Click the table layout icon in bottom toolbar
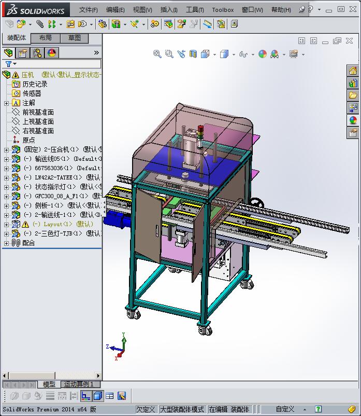The width and height of the screenshot is (361, 416). pos(109,396)
